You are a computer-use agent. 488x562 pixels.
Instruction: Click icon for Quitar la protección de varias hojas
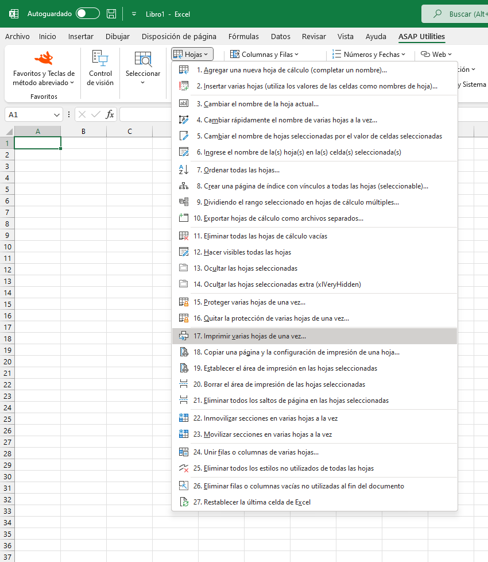point(184,318)
